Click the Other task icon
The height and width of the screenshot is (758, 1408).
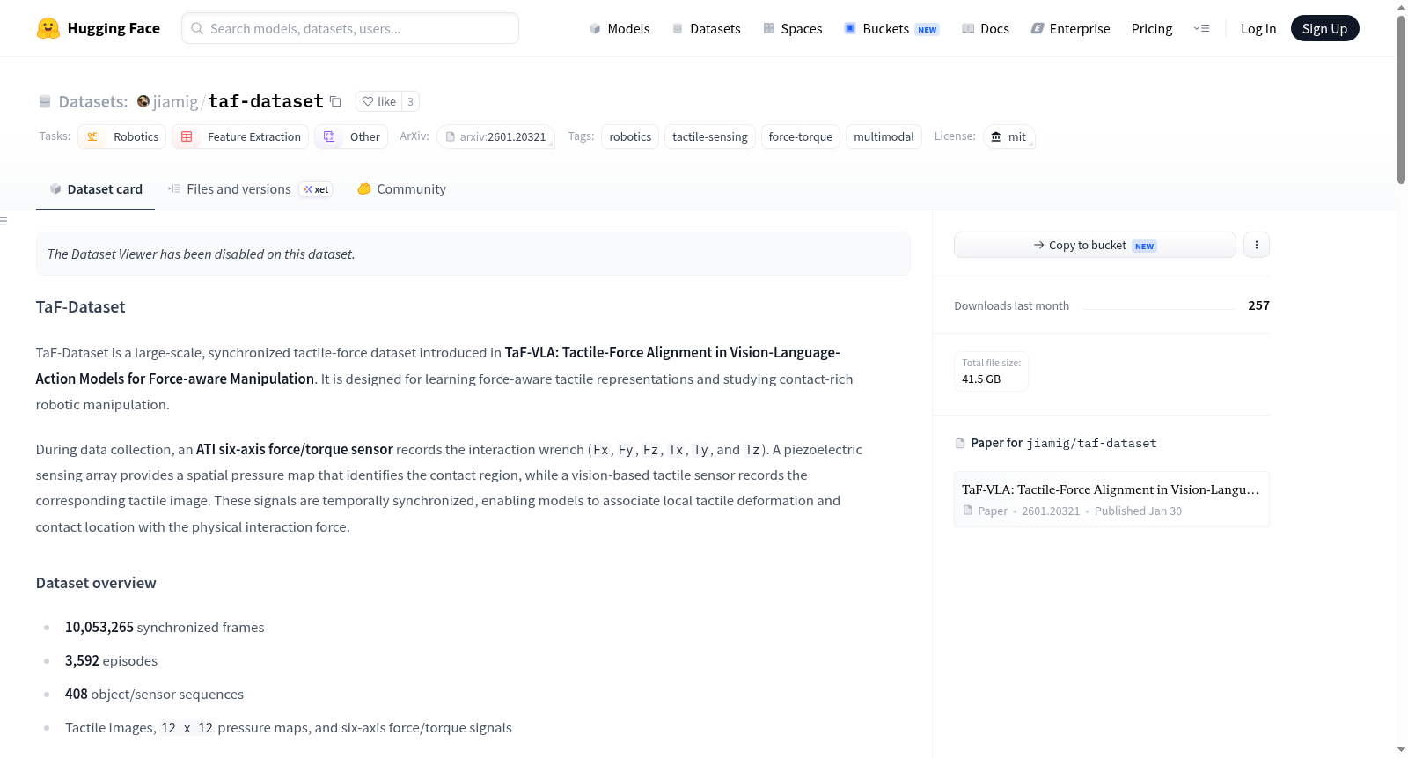click(x=329, y=136)
